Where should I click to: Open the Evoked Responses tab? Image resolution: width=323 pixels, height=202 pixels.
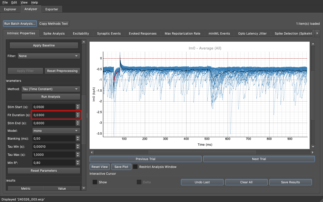point(143,33)
